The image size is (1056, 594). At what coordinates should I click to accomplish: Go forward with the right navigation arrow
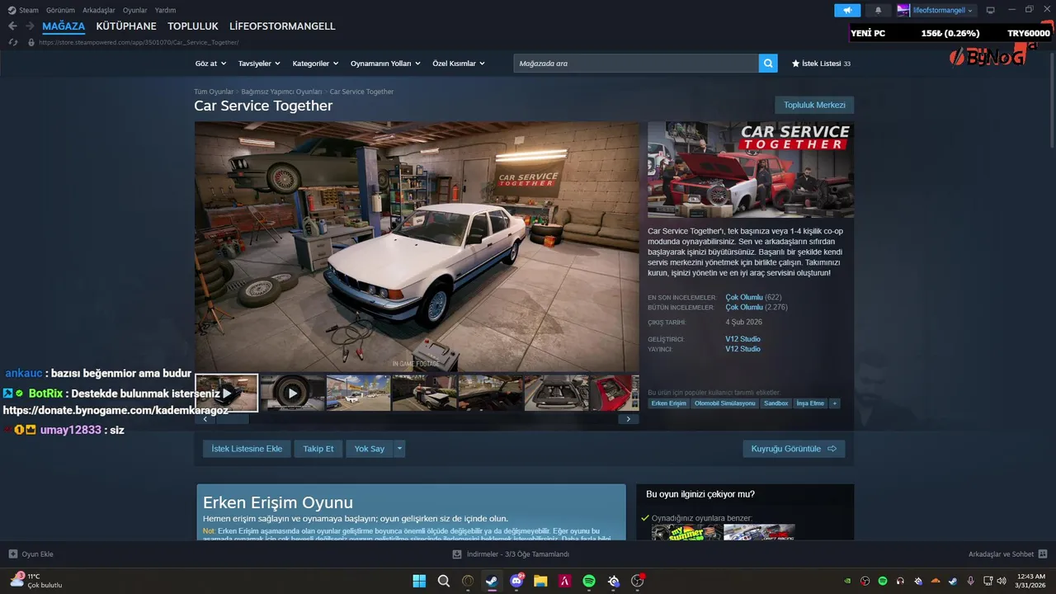tap(30, 26)
